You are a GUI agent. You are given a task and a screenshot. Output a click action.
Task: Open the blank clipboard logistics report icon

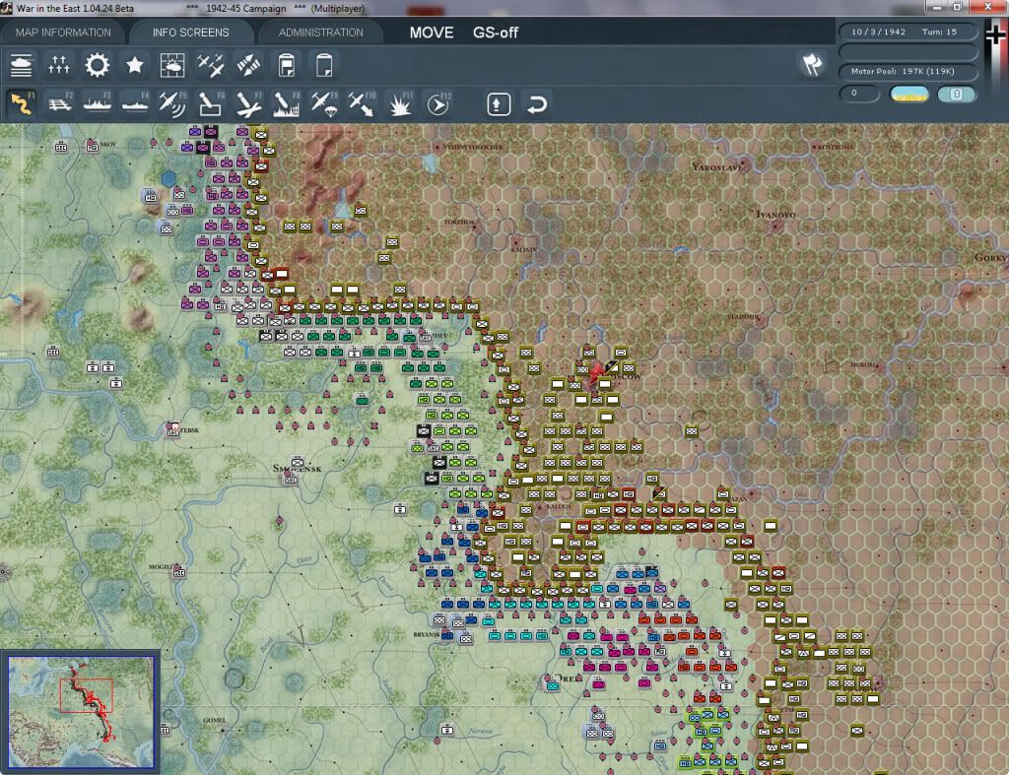coord(324,66)
